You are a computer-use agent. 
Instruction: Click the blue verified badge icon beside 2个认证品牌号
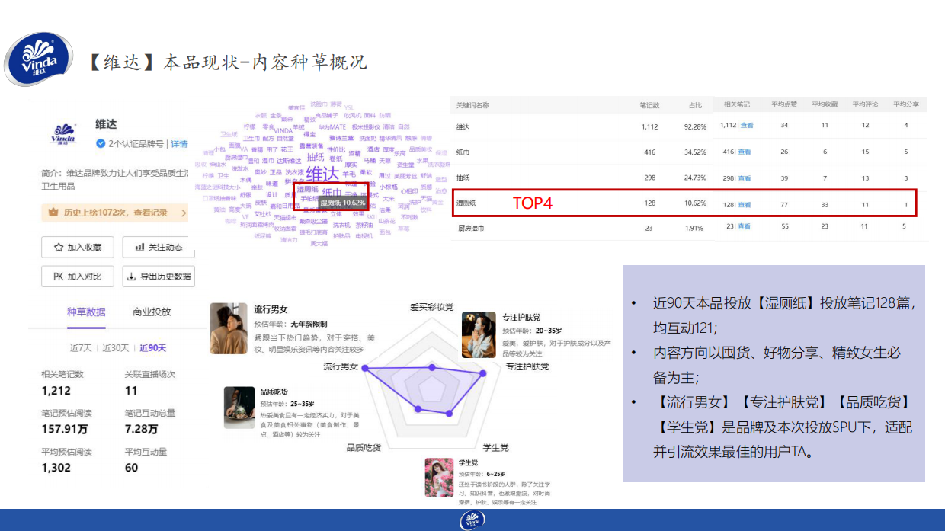pyautogui.click(x=101, y=144)
